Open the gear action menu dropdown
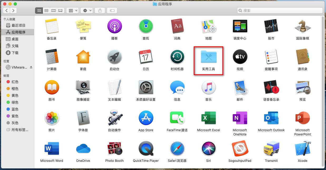Screen dimensions: 326x170 pos(87,11)
